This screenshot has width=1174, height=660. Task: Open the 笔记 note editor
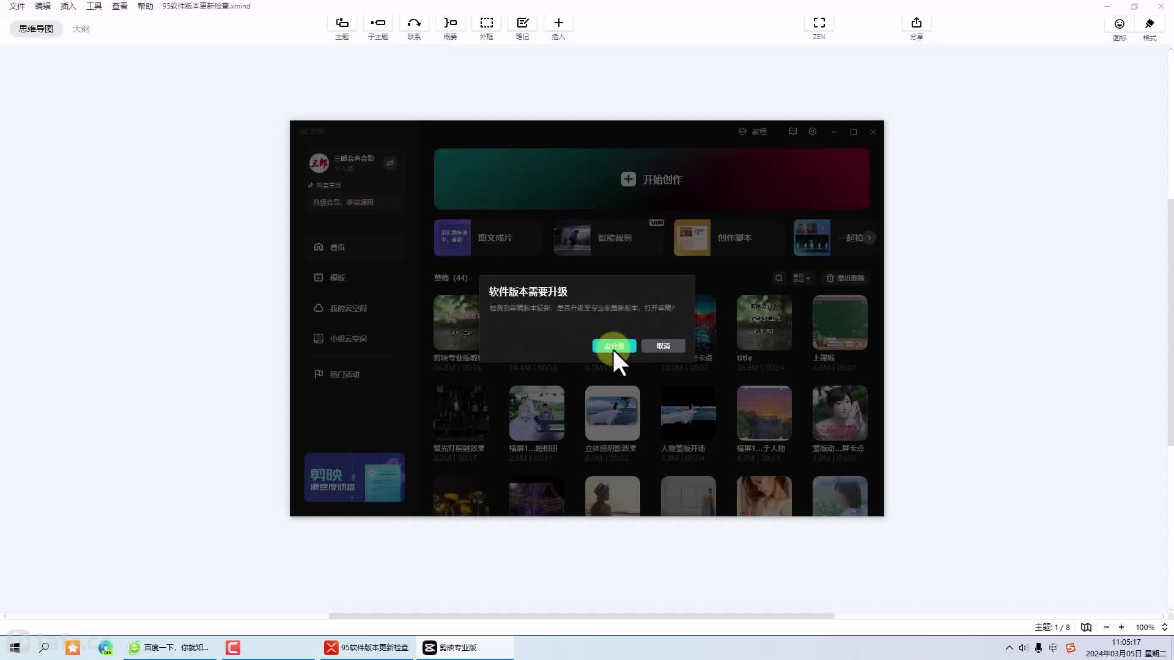(522, 28)
